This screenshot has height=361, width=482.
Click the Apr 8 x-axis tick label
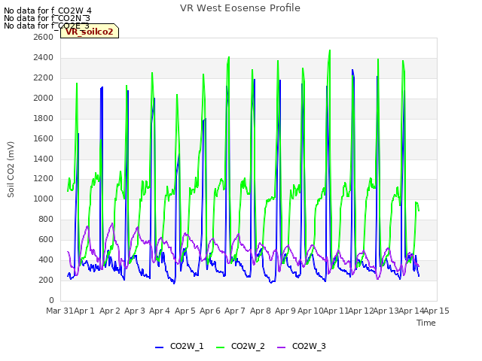(261, 311)
